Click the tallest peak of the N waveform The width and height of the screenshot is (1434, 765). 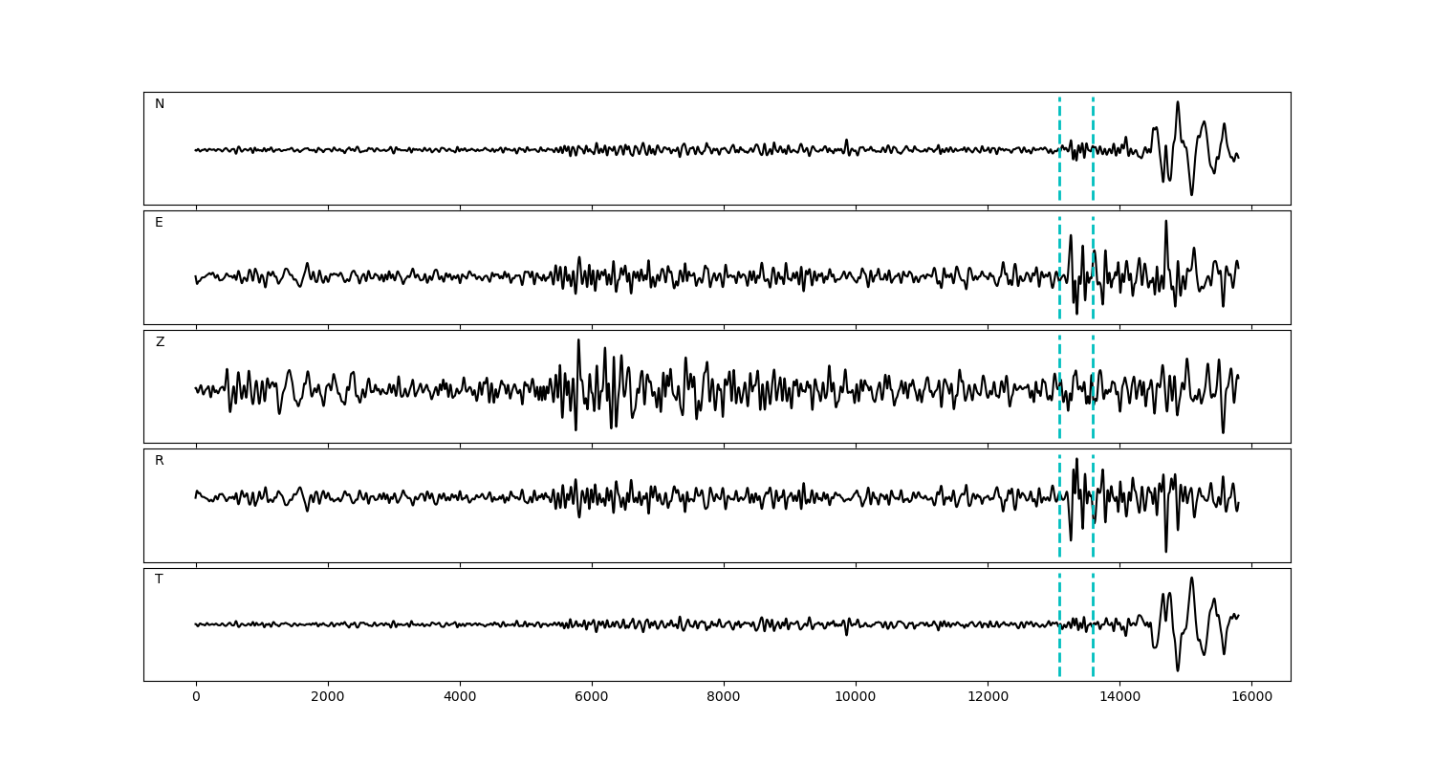click(x=1178, y=103)
